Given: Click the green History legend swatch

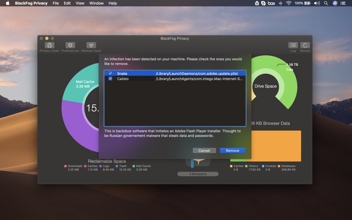Looking at the screenshot, I should [x=246, y=166].
